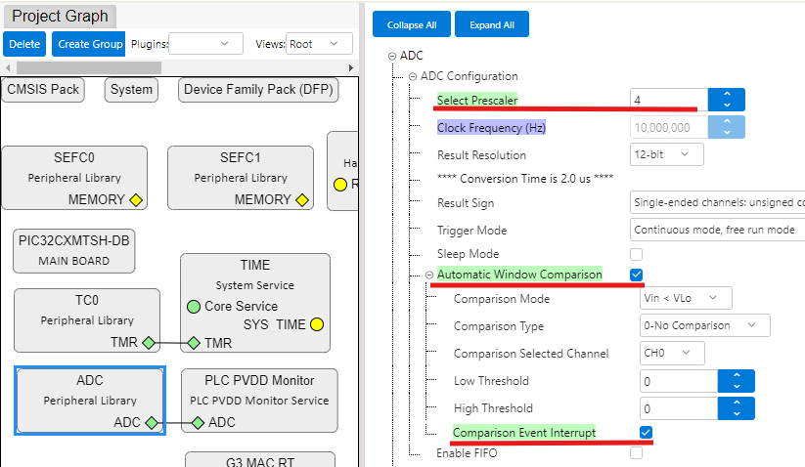Image resolution: width=805 pixels, height=467 pixels.
Task: Increase the Low Threshold value with stepper
Action: (x=736, y=375)
